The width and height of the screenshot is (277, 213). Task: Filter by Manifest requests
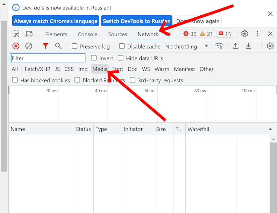coord(184,69)
